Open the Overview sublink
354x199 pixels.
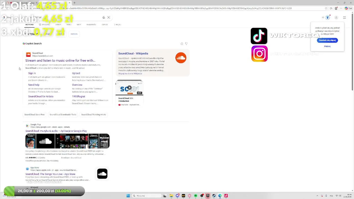point(77,85)
